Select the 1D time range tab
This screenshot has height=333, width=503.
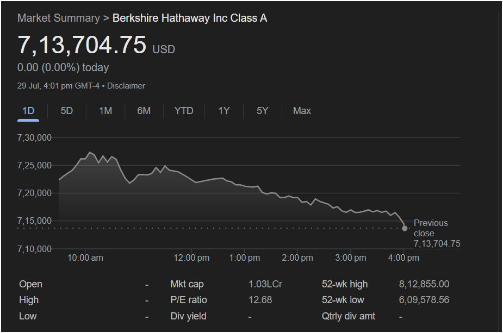[x=28, y=111]
